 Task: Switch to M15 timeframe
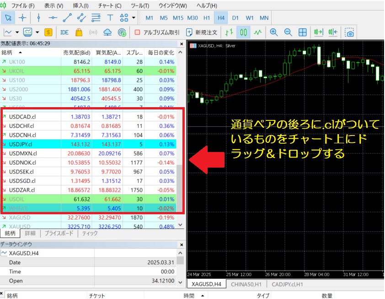point(178,18)
